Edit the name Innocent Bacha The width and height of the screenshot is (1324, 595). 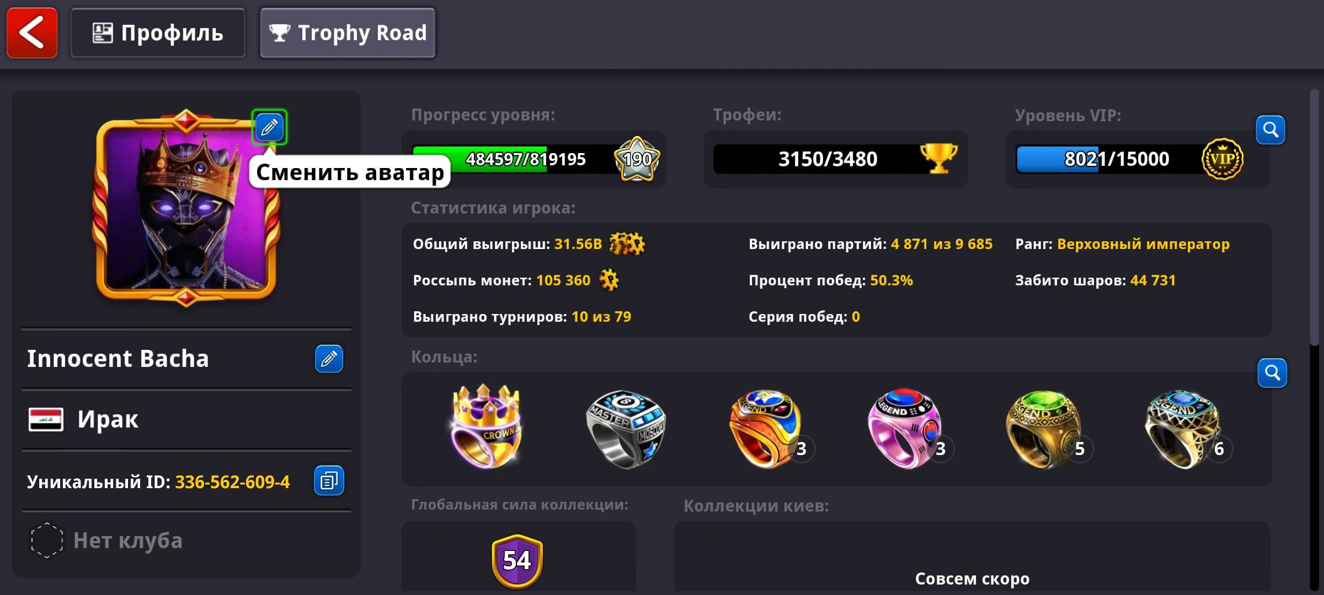point(329,359)
